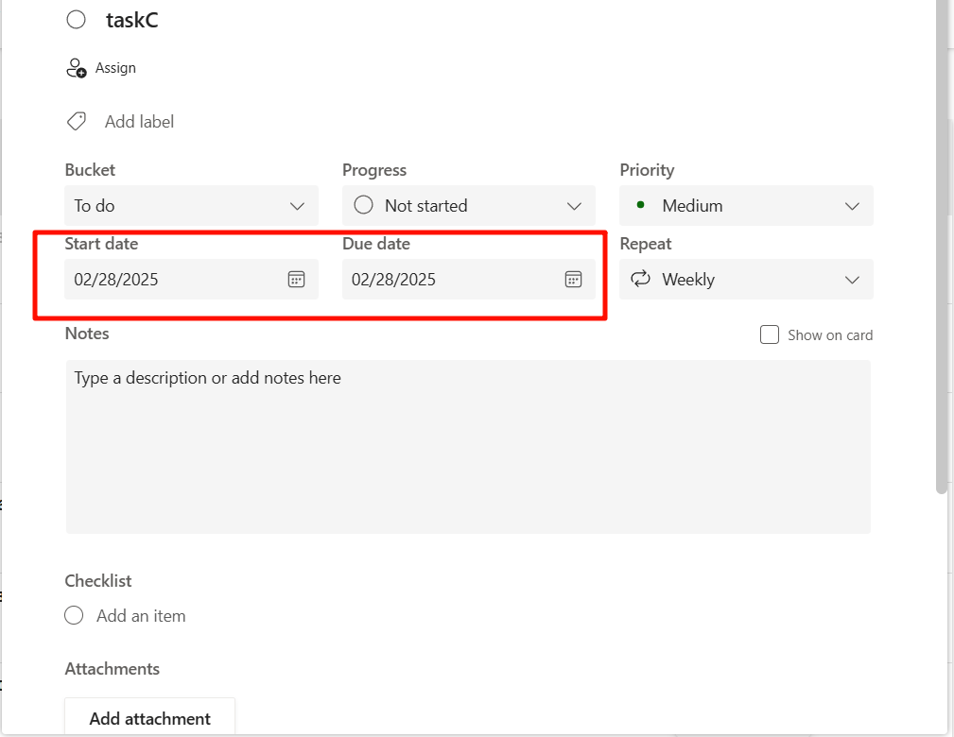Click the Start date text field
The image size is (954, 737).
[192, 279]
